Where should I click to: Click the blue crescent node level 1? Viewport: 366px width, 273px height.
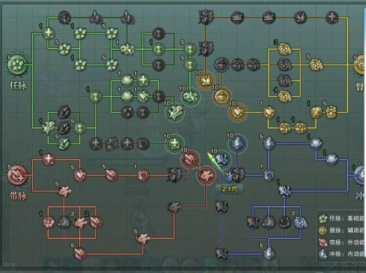pos(269,175)
